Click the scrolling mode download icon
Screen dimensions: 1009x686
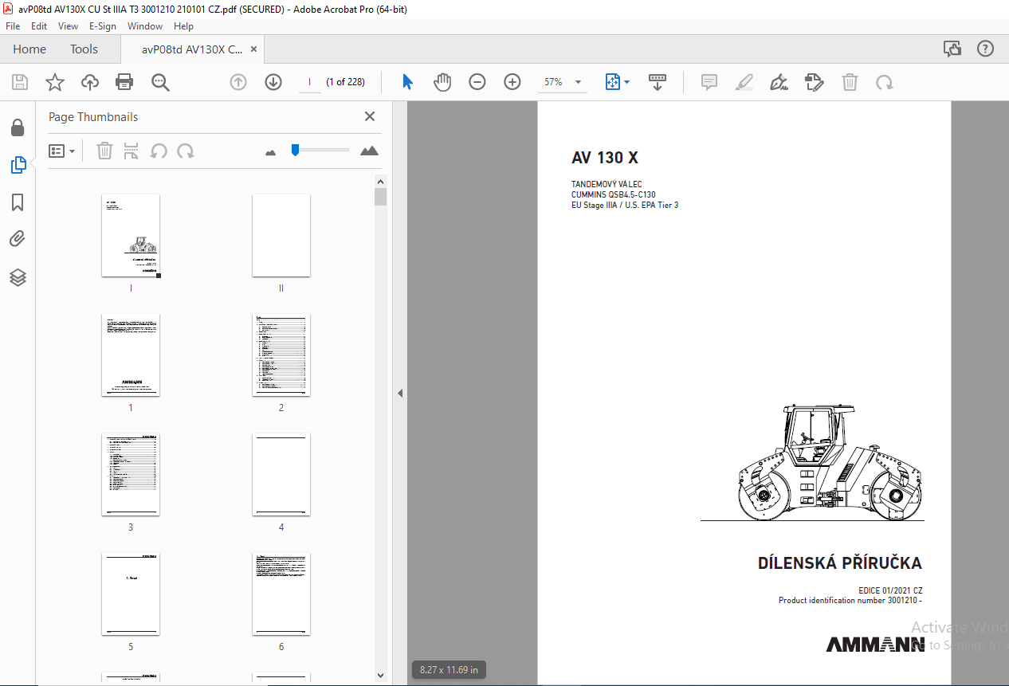point(658,82)
